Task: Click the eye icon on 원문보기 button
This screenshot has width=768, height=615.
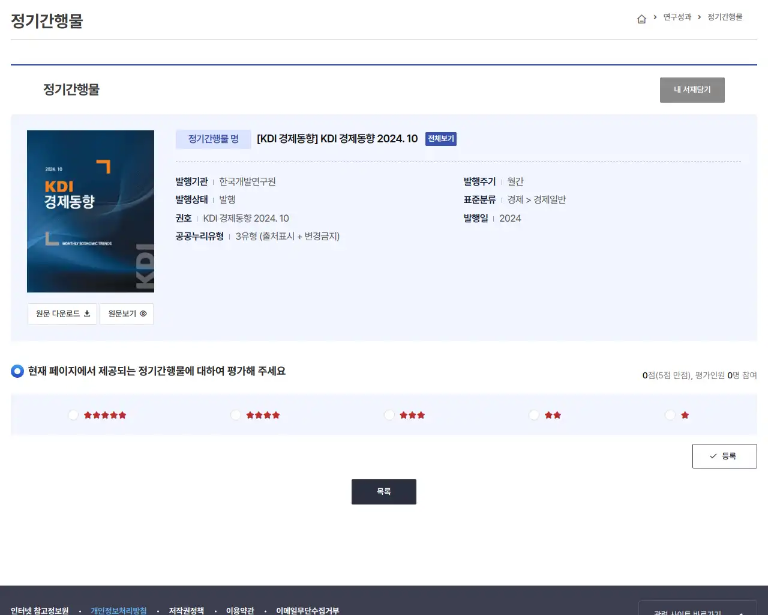Action: 142,314
